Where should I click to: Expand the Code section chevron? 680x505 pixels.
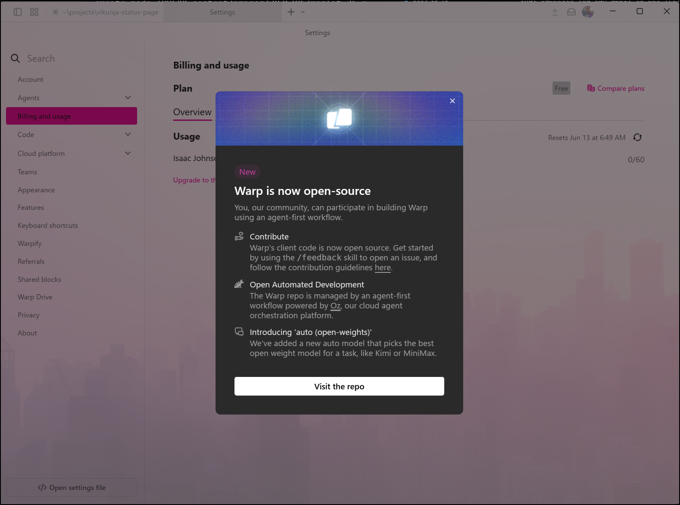(x=128, y=134)
